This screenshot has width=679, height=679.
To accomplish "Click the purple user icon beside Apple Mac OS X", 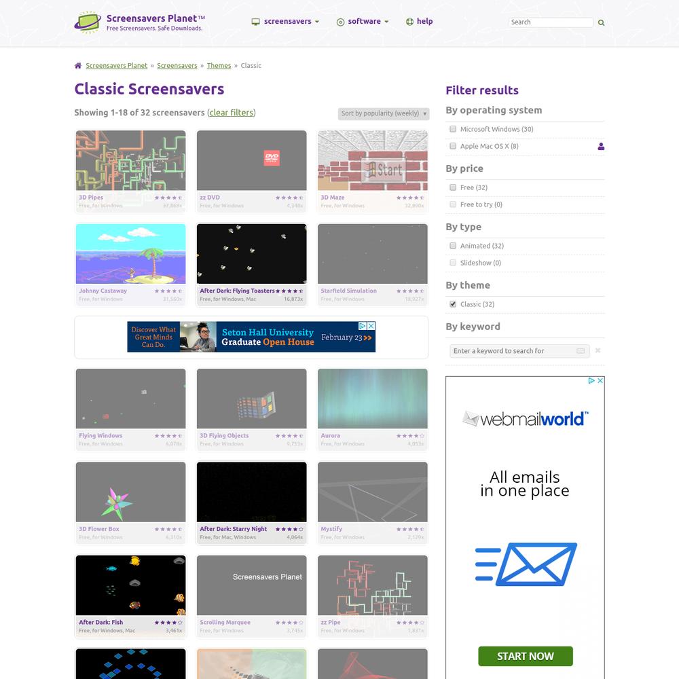I will 601,147.
